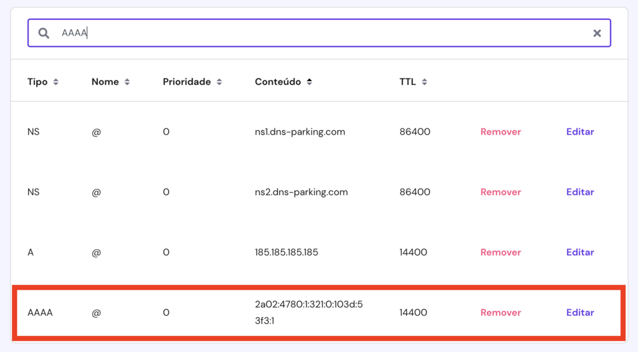The width and height of the screenshot is (638, 352).
Task: Sort by Conteúdo column arrow icon
Action: (309, 82)
